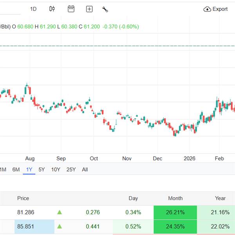Click the change value 0.441
Image resolution: width=235 pixels, height=235 pixels.
coord(93,226)
